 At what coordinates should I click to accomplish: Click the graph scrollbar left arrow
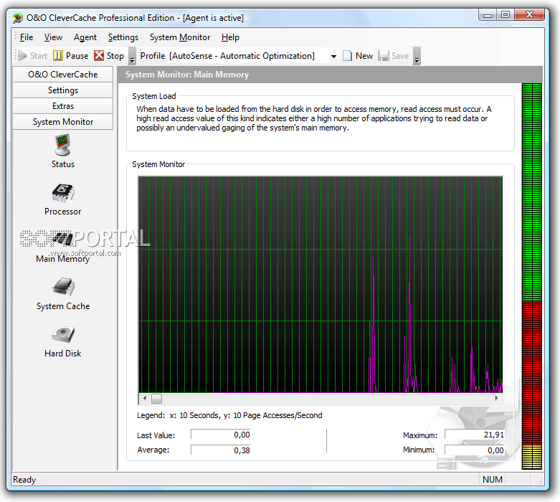tap(145, 399)
